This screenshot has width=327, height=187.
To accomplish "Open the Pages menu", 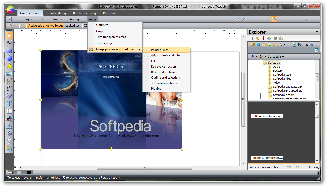I will click(28, 19).
